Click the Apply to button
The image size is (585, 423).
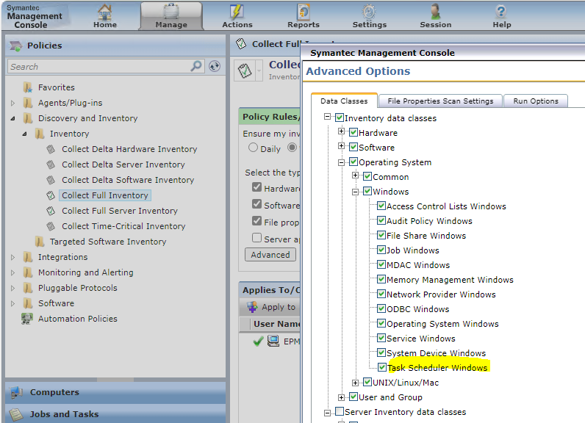270,307
